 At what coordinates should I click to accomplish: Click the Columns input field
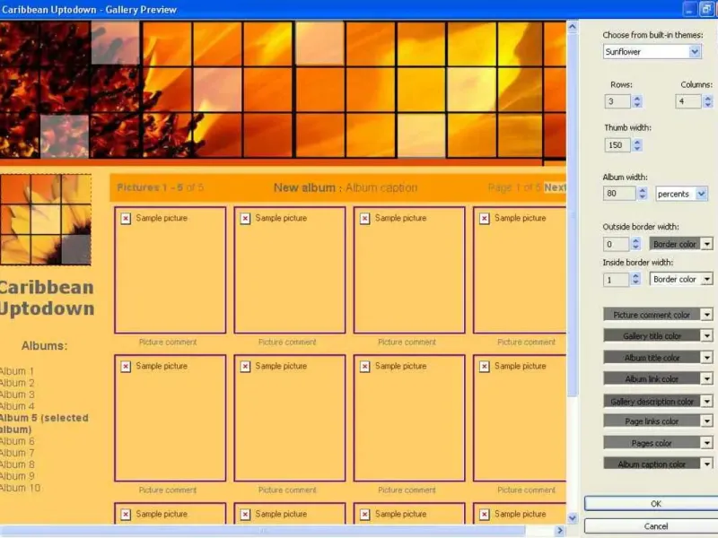[688, 101]
